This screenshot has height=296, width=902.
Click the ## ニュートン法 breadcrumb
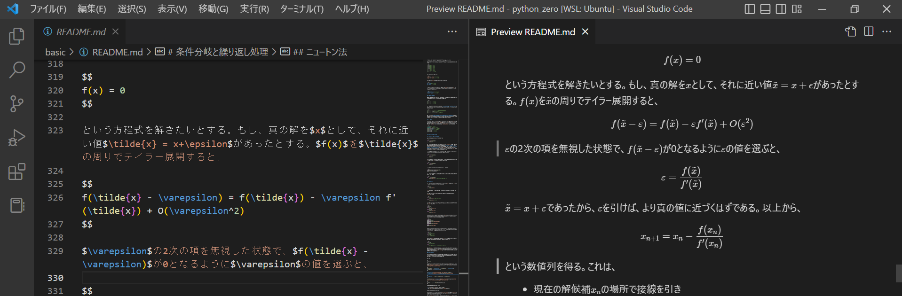(319, 52)
